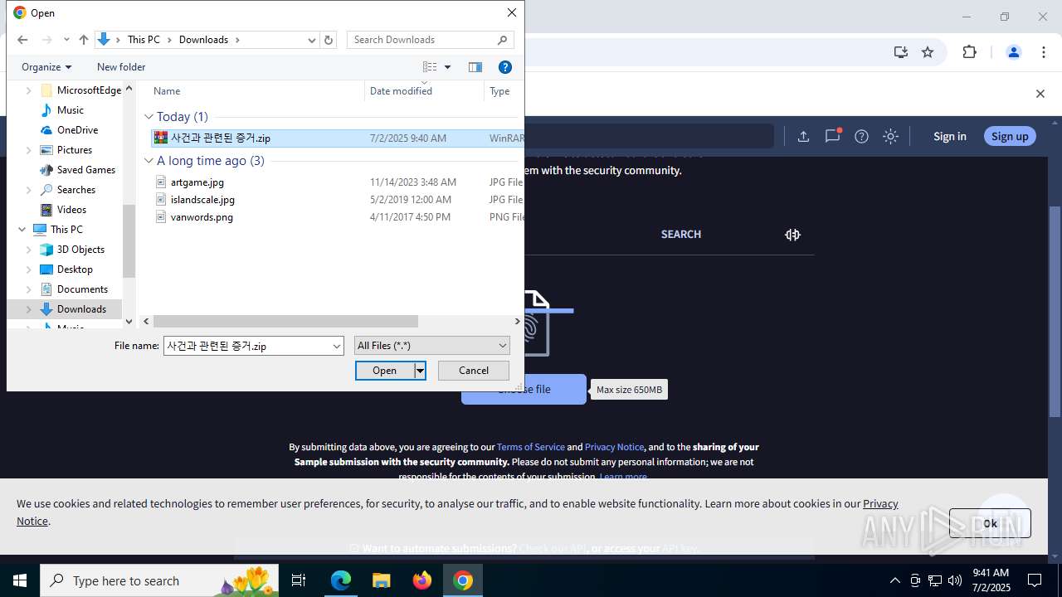This screenshot has width=1062, height=597.
Task: Open Chrome three-dot menu
Action: coord(1044,52)
